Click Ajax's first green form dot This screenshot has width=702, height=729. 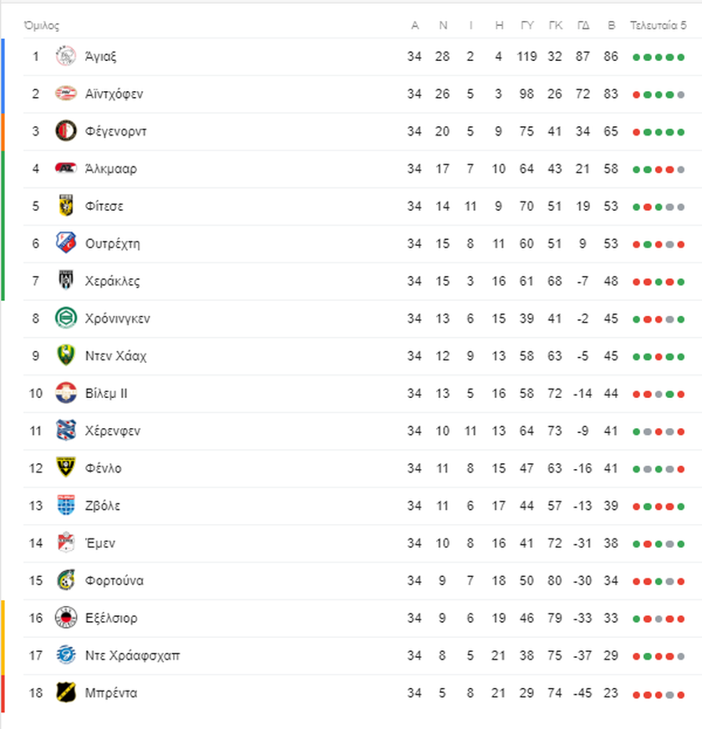[637, 57]
